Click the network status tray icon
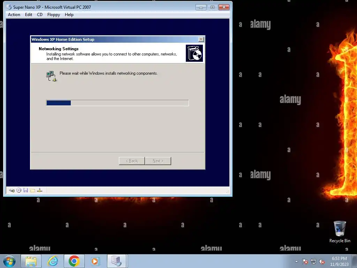 [313, 261]
